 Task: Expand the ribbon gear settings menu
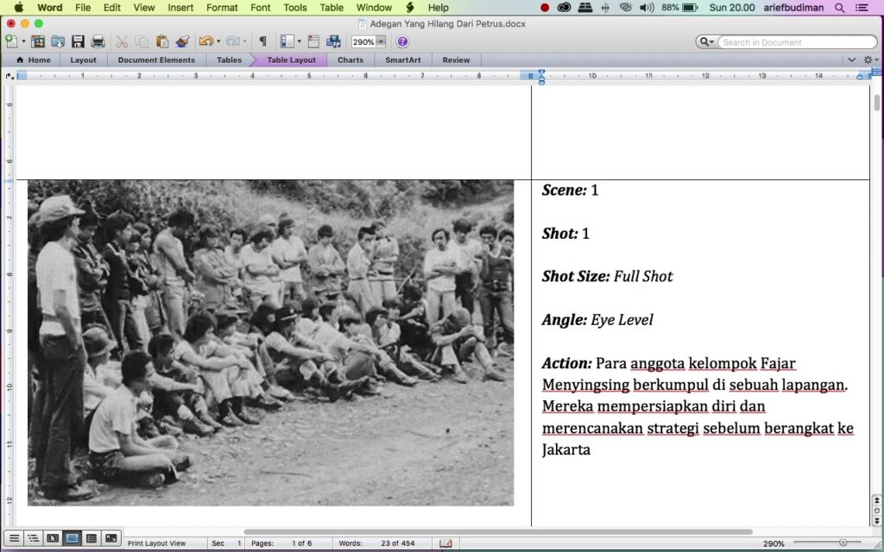[x=870, y=60]
